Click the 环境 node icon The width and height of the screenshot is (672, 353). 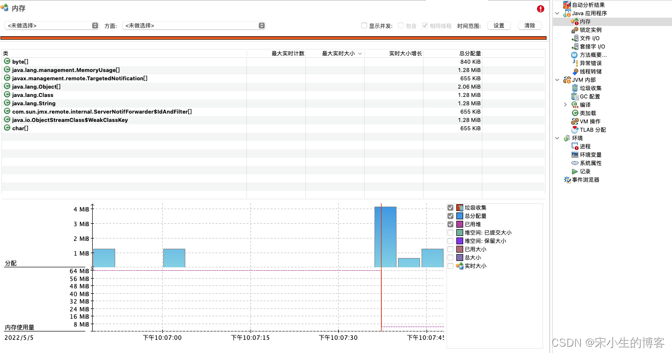[x=567, y=138]
